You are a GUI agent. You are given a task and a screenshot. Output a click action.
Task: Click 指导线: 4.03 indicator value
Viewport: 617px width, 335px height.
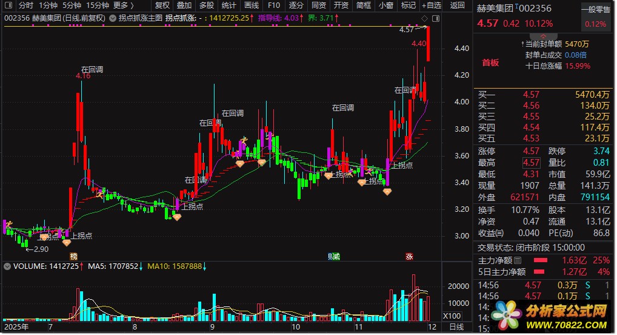281,18
